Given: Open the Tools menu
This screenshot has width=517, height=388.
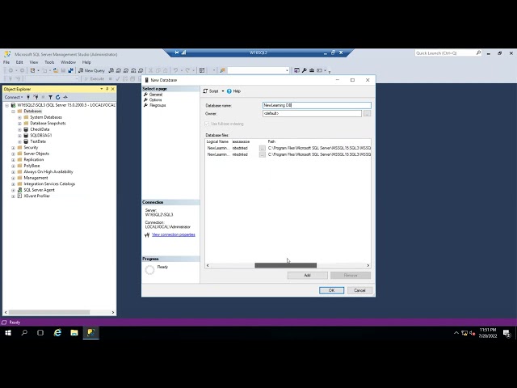Looking at the screenshot, I should pos(49,62).
